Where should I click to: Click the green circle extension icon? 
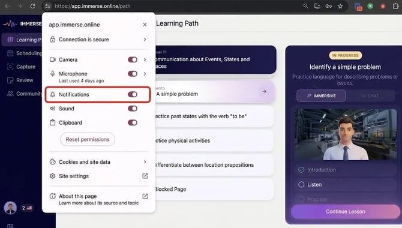[370, 6]
